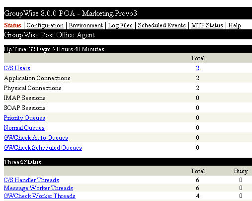Image resolution: width=252 pixels, height=201 pixels.
Task: Click the IMAP Sessions label
Action: (25, 98)
